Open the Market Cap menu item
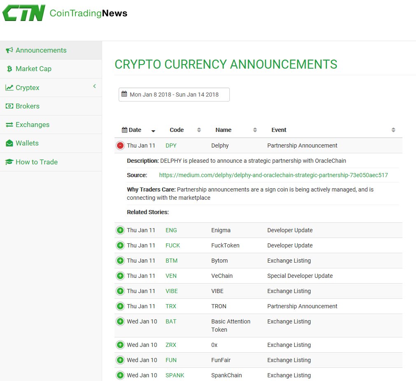The image size is (416, 381). [x=51, y=69]
